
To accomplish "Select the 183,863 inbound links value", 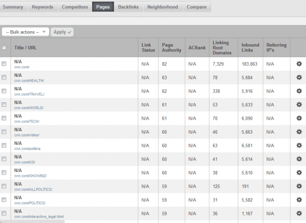I will 249,64.
